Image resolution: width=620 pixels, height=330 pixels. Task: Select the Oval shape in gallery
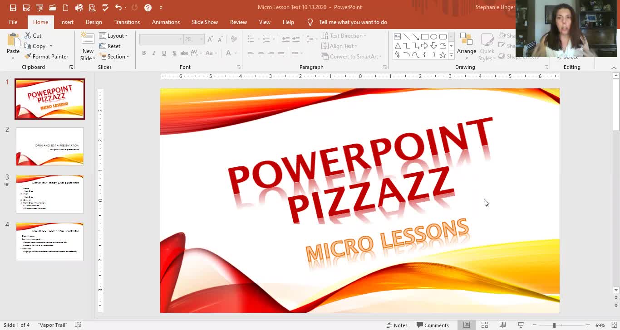coord(433,37)
